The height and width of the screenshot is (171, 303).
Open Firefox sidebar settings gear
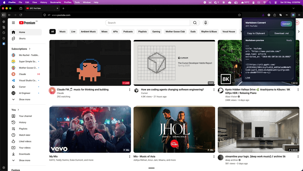pos(4,168)
